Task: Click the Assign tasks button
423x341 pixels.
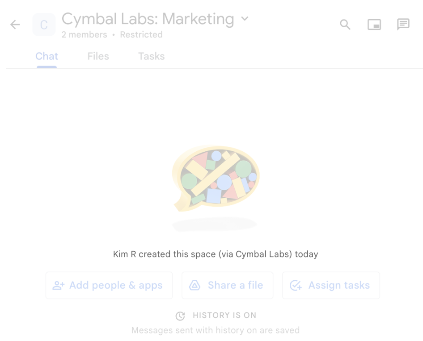Action: point(331,285)
